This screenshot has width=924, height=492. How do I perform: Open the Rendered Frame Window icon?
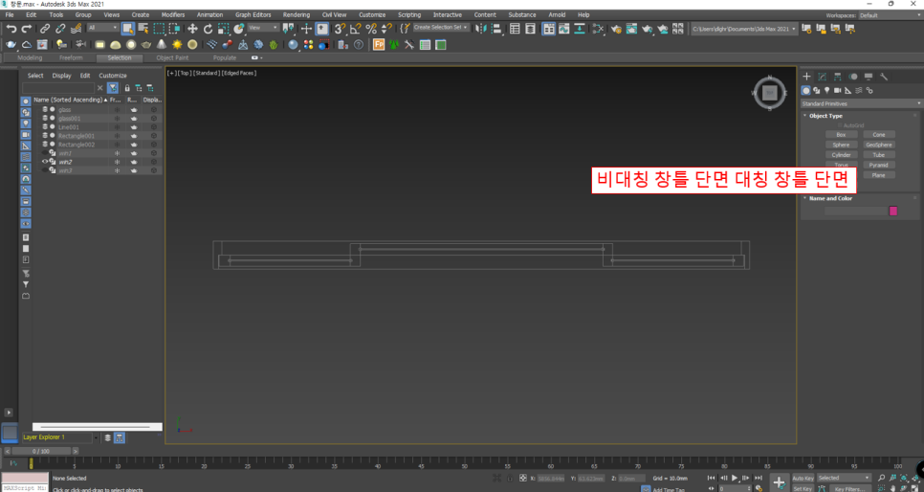[631, 29]
